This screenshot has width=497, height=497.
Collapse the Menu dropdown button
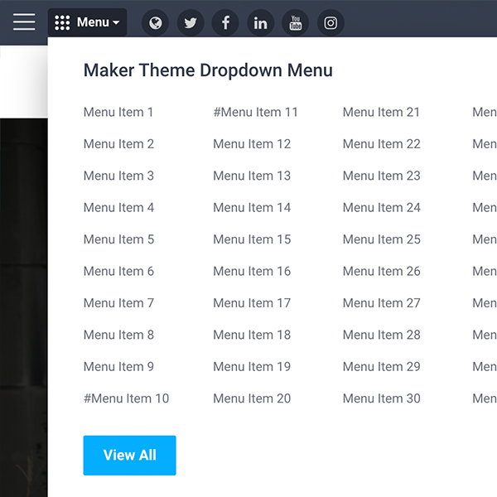(88, 22)
